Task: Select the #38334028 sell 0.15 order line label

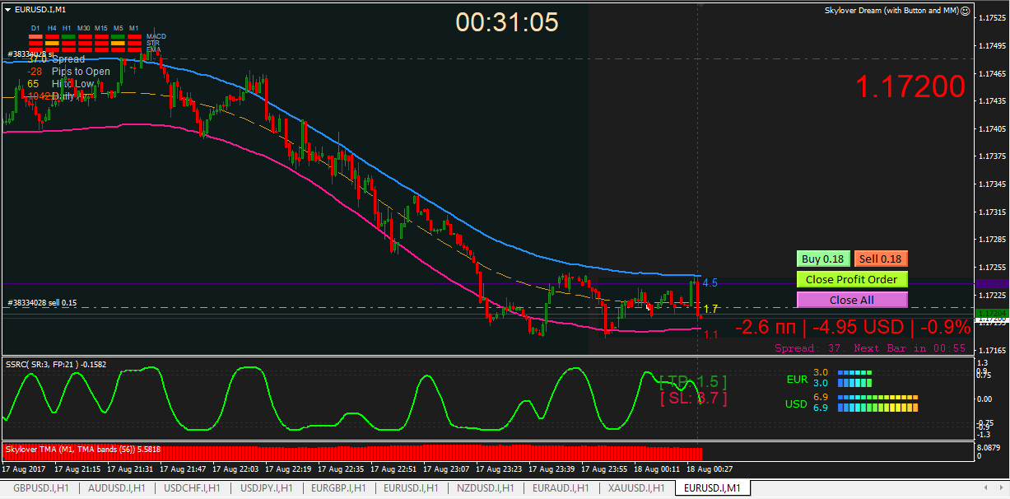Action: [x=41, y=303]
